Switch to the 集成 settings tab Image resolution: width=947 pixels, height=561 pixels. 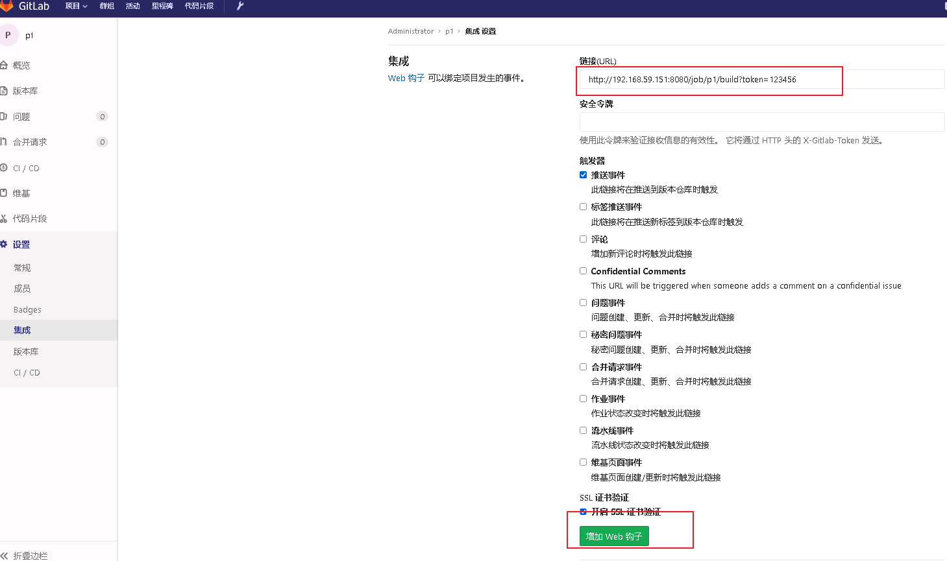coord(21,330)
